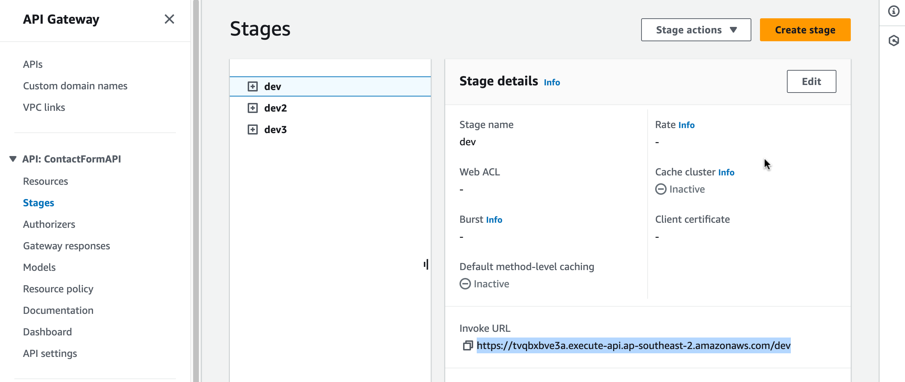Image resolution: width=905 pixels, height=382 pixels.
Task: Edit the stage details
Action: click(811, 81)
